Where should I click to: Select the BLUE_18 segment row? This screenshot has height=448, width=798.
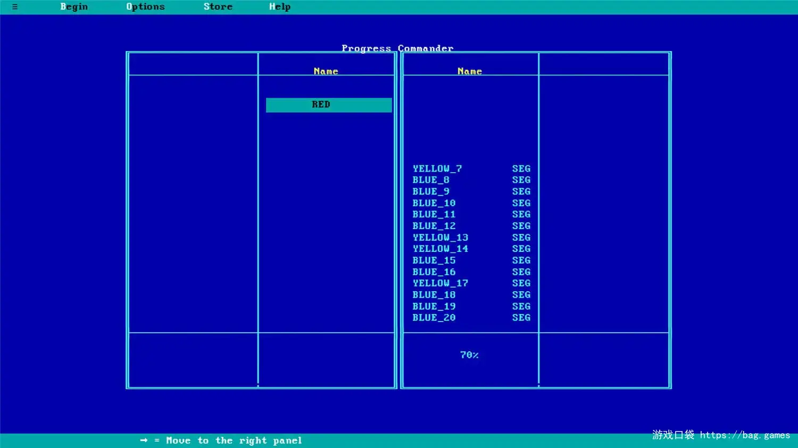pos(471,295)
